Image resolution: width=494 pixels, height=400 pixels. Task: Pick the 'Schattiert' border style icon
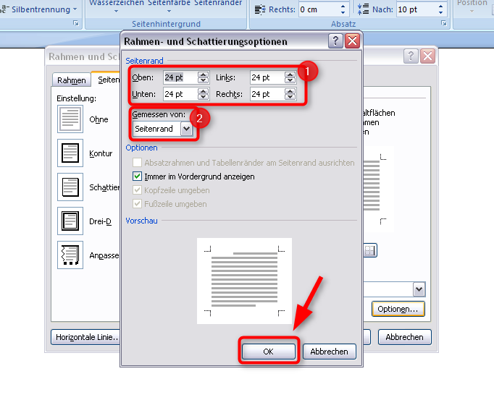coord(70,187)
